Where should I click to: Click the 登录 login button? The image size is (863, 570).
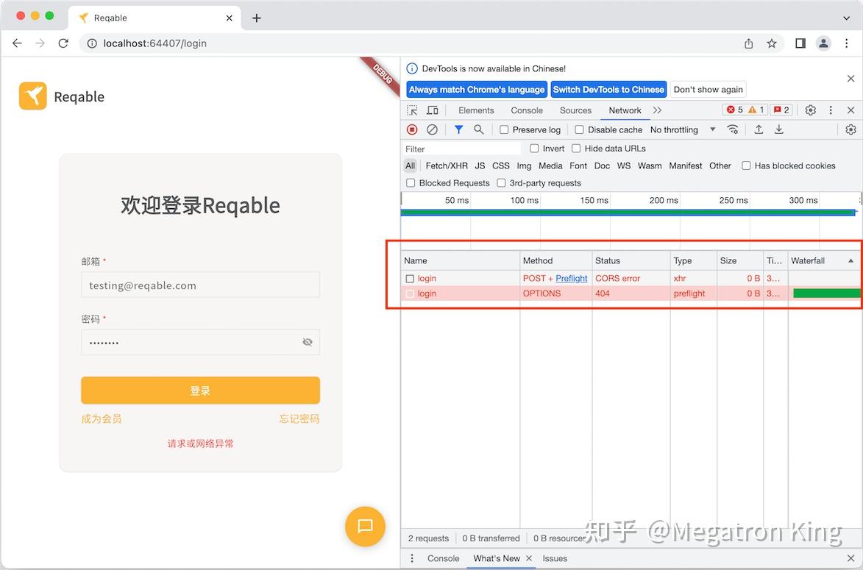pos(200,391)
